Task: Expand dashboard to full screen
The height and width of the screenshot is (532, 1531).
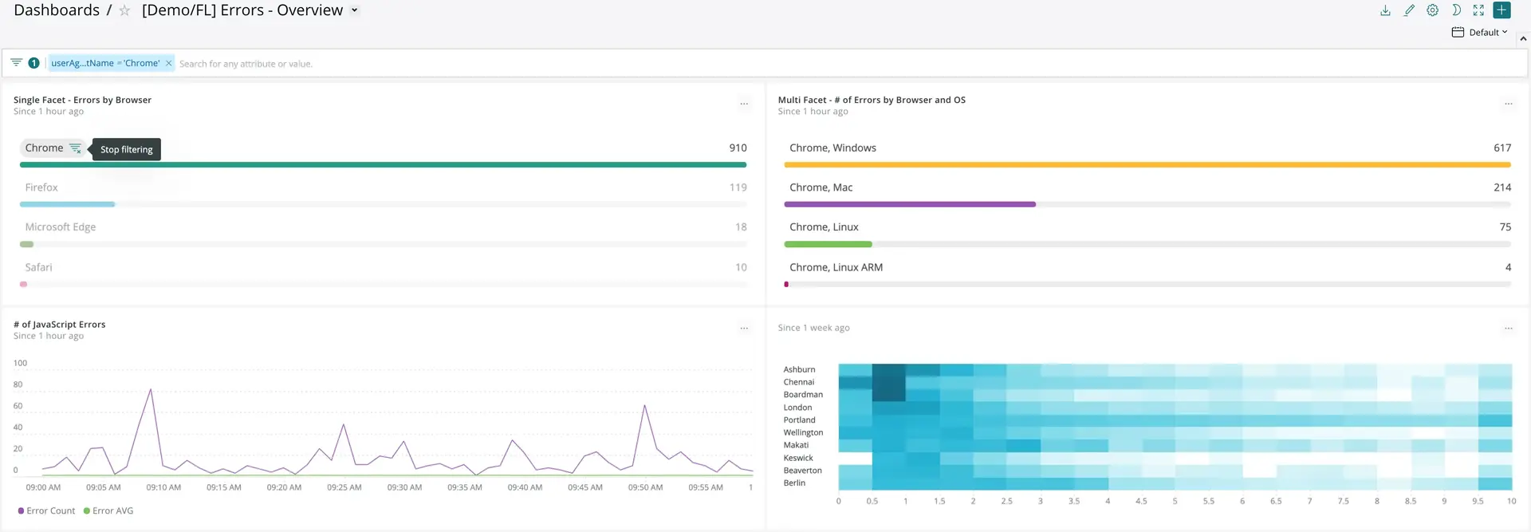Action: click(1478, 10)
